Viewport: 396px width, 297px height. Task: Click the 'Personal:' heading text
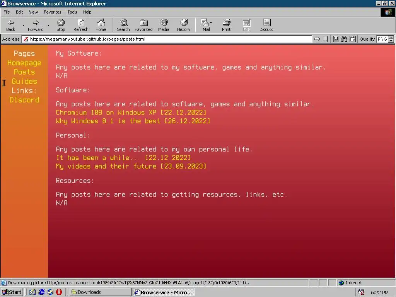point(73,135)
